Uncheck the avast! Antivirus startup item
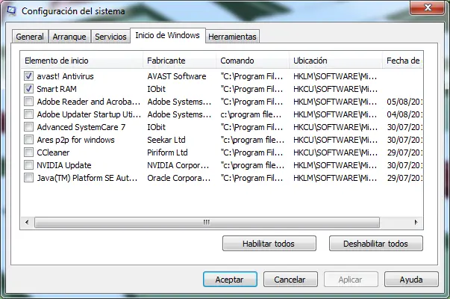450x299 pixels. [x=28, y=76]
